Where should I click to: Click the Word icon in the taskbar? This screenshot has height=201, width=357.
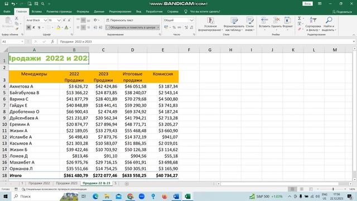(x=176, y=196)
